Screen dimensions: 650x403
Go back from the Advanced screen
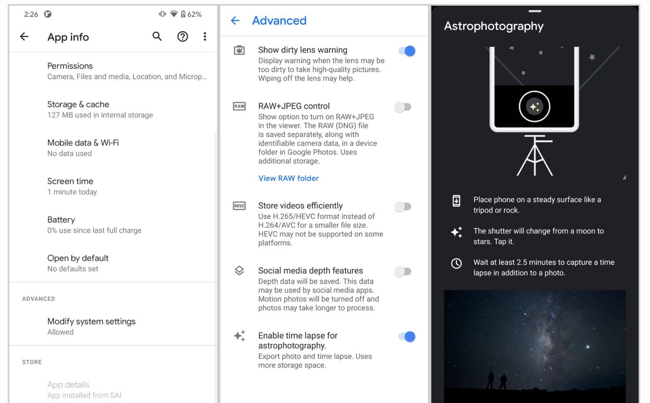coord(235,21)
